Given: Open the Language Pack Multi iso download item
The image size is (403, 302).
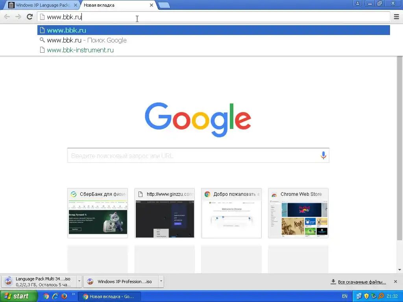Looking at the screenshot, I should pos(39,282).
